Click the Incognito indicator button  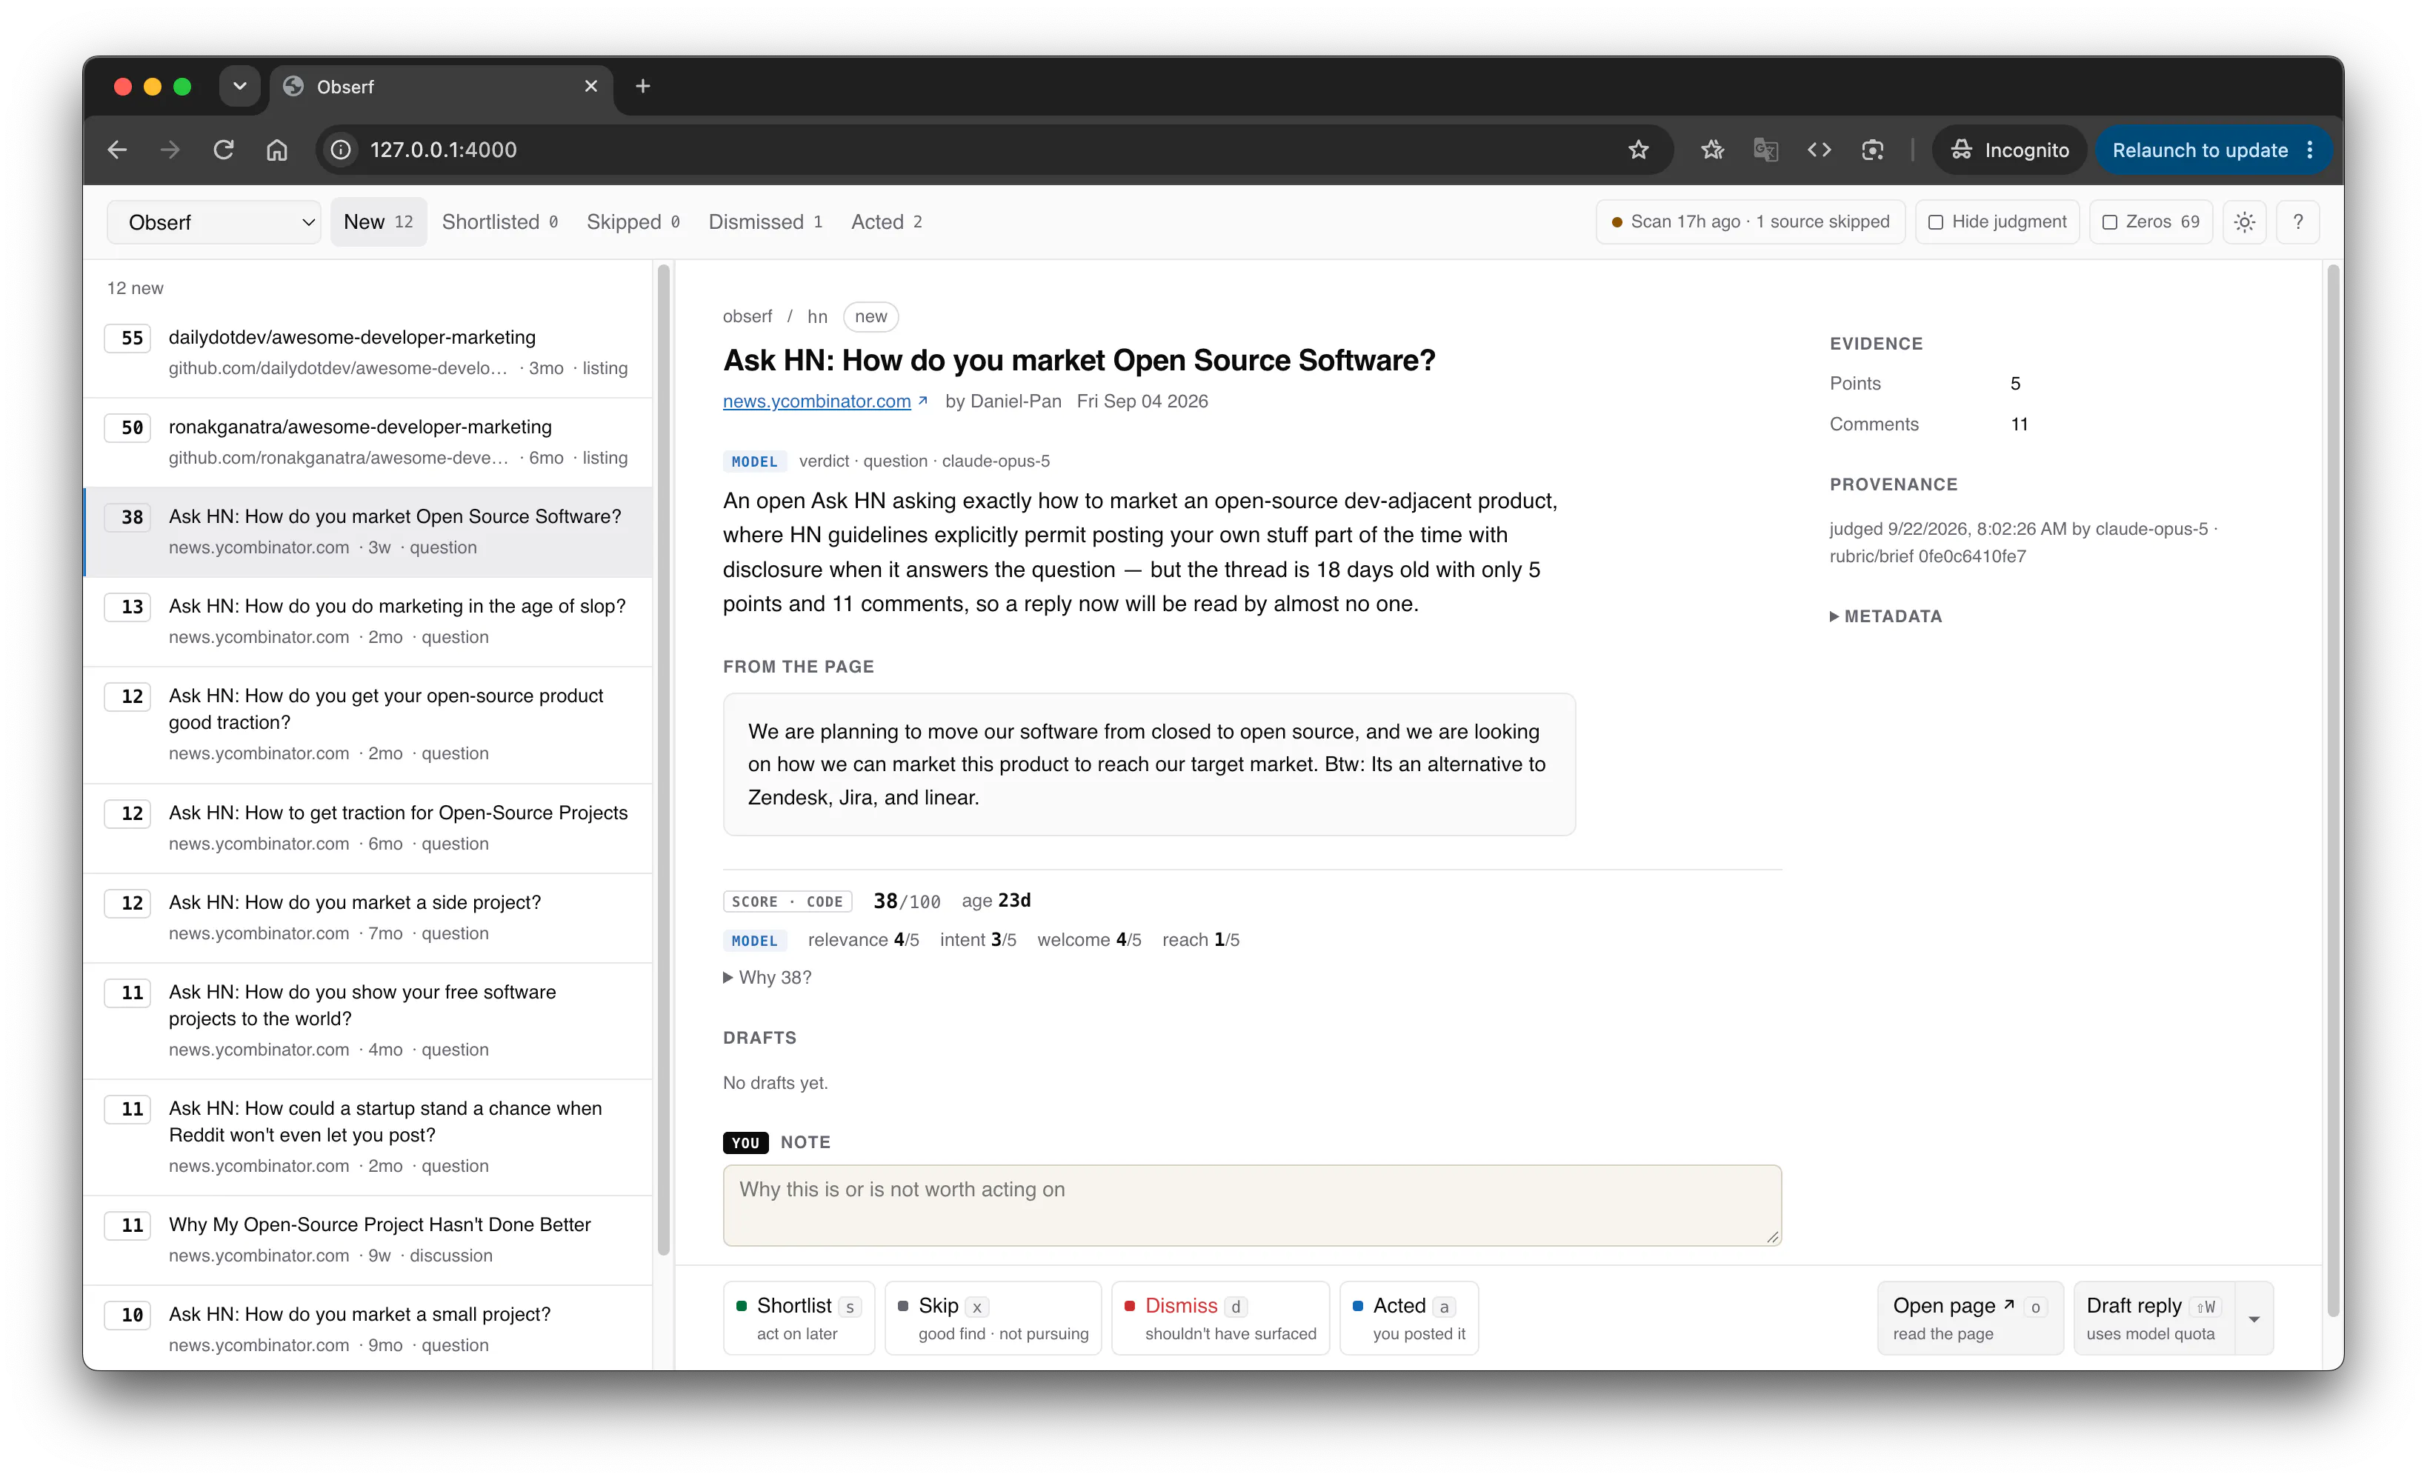coord(2009,150)
